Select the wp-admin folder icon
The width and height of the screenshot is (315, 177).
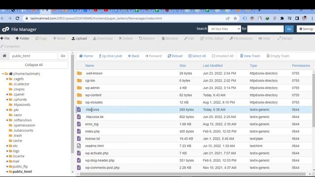pyautogui.click(x=80, y=88)
